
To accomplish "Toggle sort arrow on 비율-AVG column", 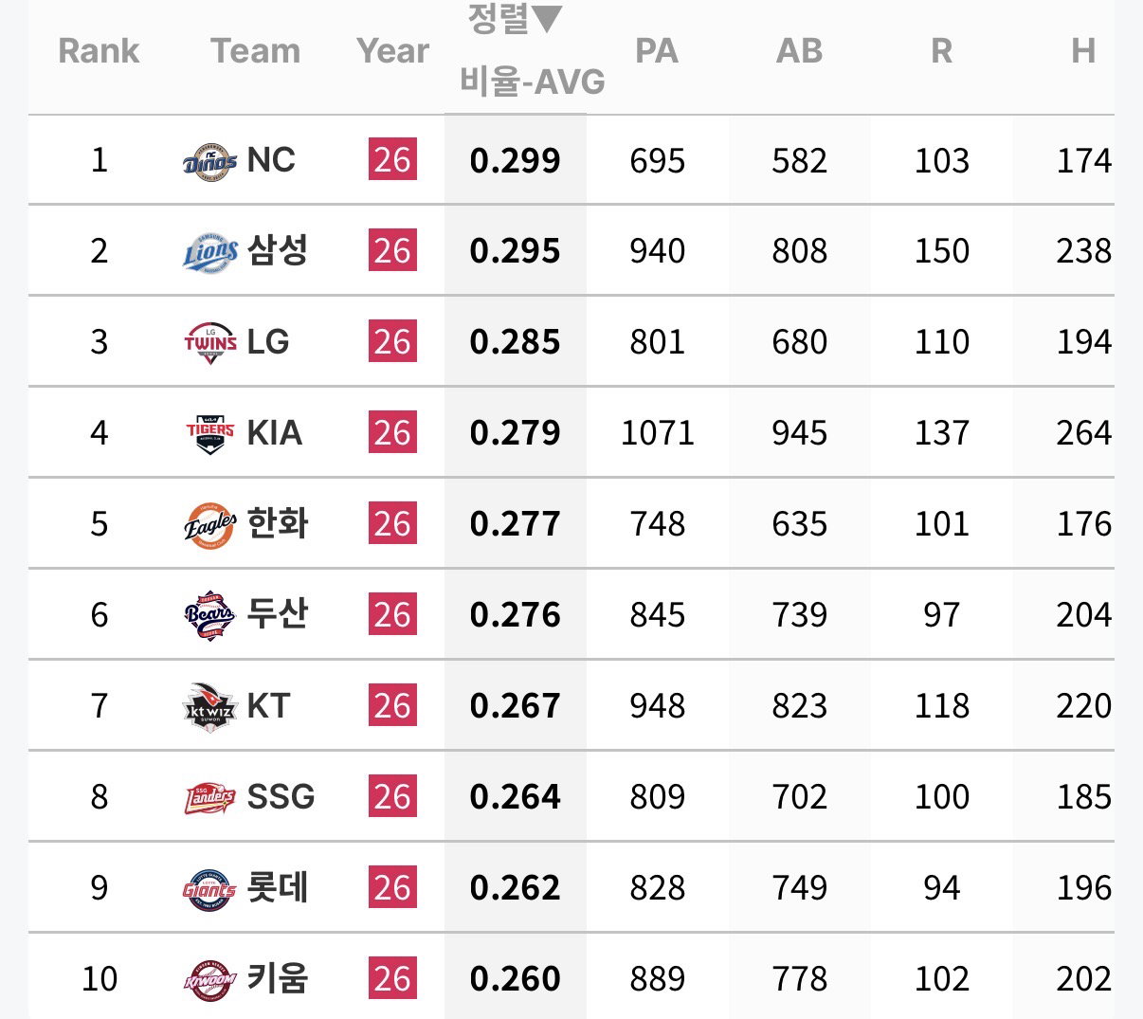I will tap(546, 17).
